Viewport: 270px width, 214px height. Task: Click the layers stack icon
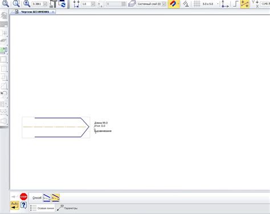click(x=132, y=4)
